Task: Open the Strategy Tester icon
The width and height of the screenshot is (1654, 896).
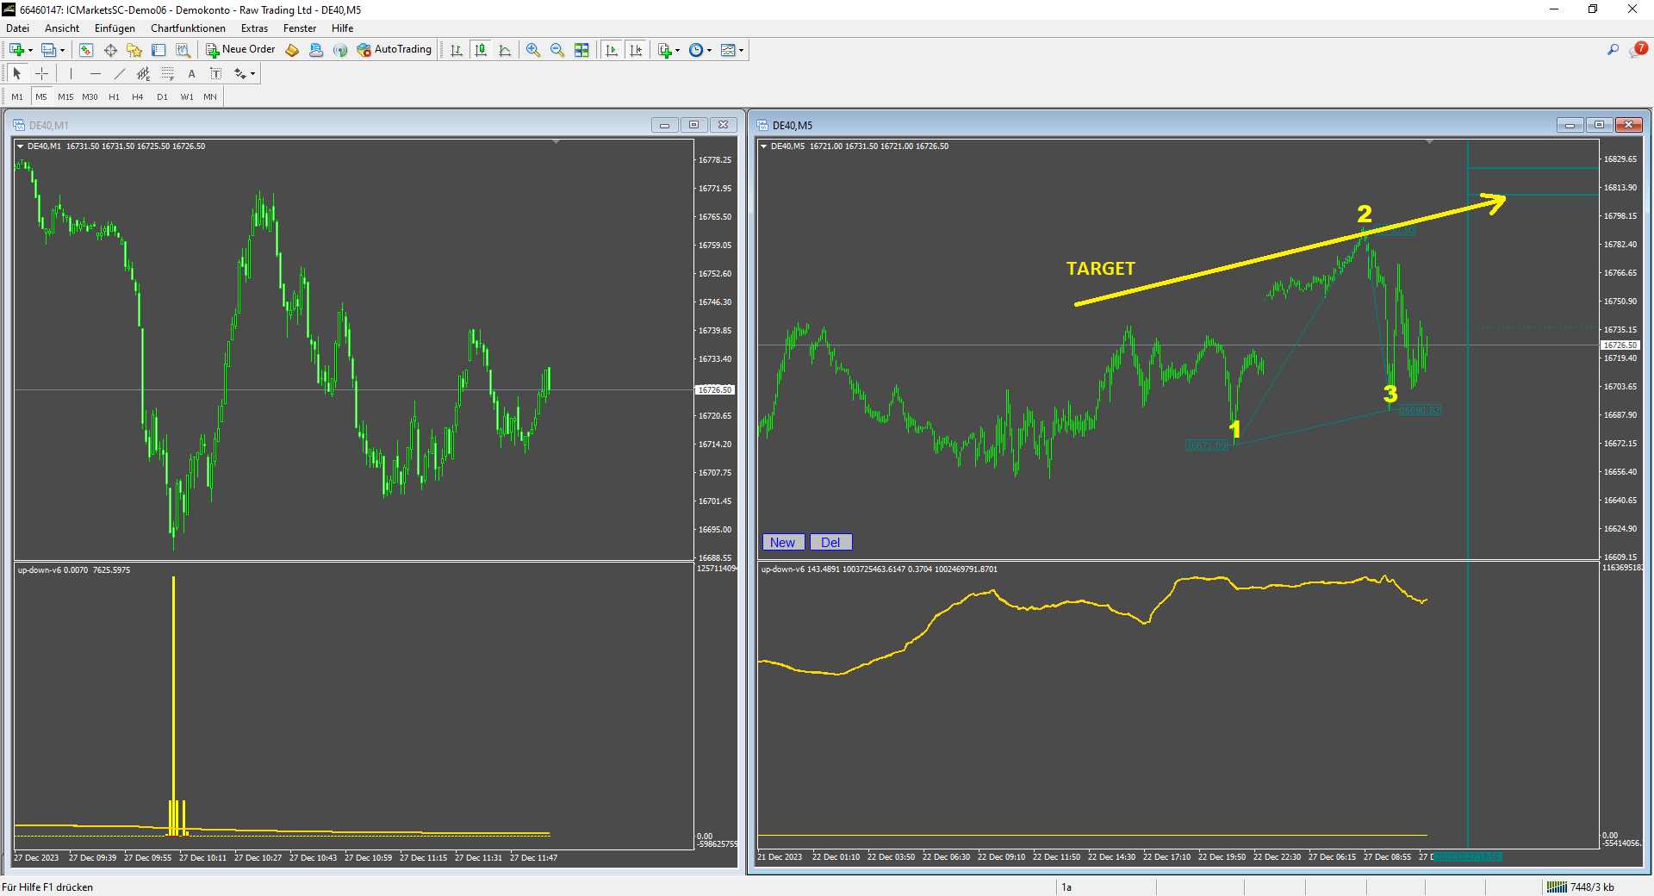Action: click(x=183, y=50)
